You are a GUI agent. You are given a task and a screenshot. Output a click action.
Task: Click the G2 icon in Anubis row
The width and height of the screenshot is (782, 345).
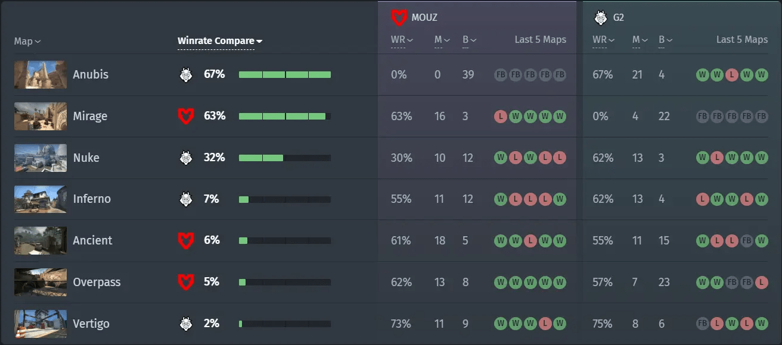tap(186, 74)
